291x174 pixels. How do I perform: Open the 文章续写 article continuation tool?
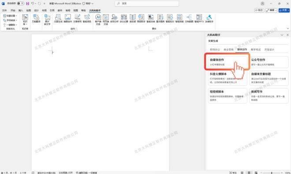[x=77, y=19]
